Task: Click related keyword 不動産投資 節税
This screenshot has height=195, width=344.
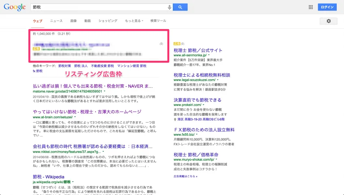Action: pos(102,66)
